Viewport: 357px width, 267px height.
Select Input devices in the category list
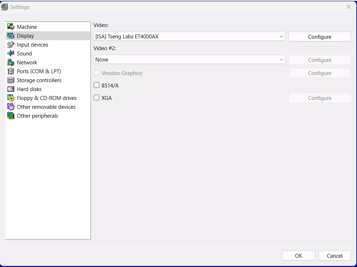tap(48, 44)
